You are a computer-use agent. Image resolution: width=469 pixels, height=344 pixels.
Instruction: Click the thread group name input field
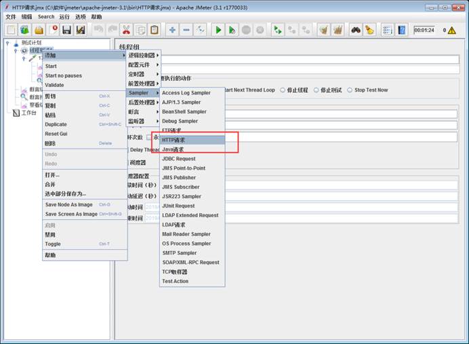[310, 59]
